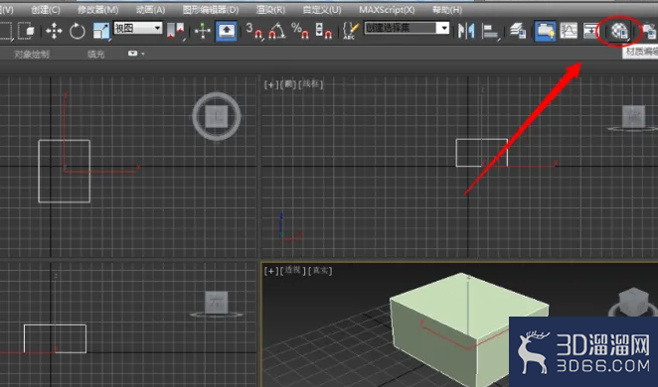Click the 创建选择集 input field

point(401,28)
